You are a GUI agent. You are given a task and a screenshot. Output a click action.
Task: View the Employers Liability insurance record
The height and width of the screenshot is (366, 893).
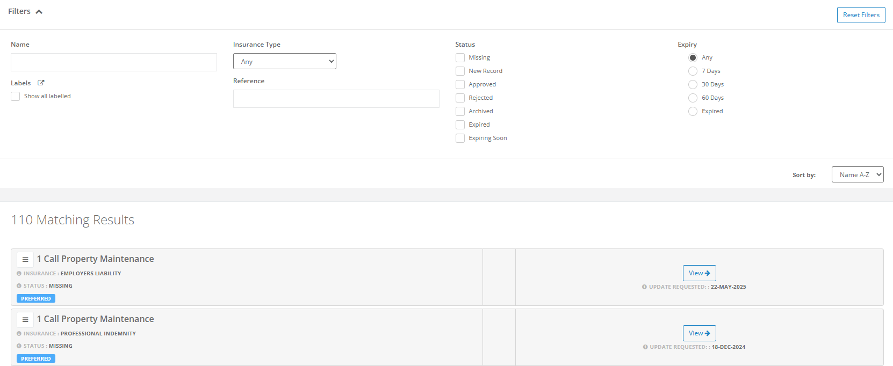699,273
